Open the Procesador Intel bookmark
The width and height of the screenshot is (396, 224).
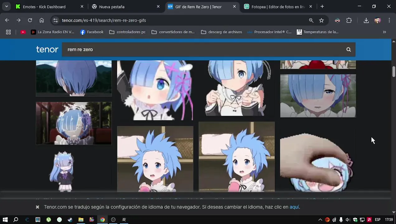coord(269,32)
